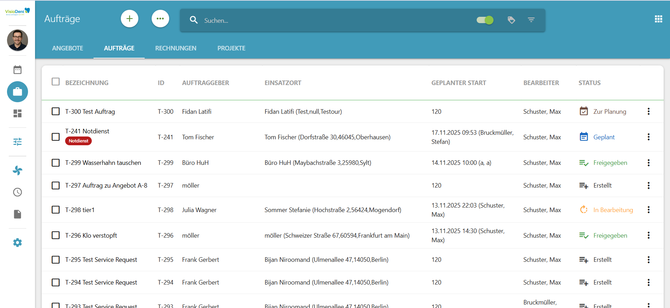Open the document file icon in sidebar

(x=18, y=214)
